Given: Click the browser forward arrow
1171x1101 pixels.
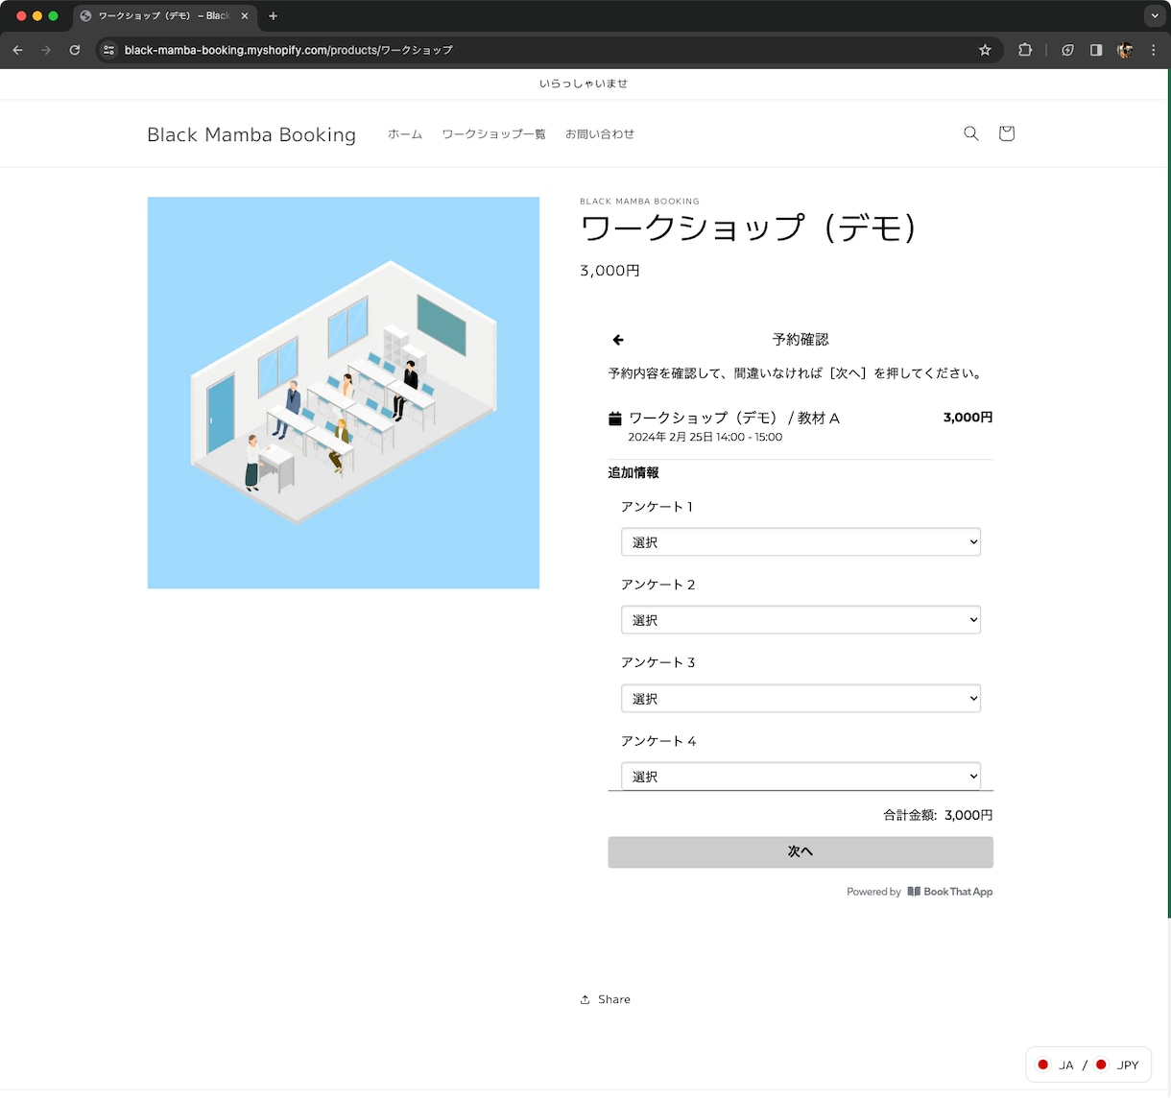Looking at the screenshot, I should 46,50.
